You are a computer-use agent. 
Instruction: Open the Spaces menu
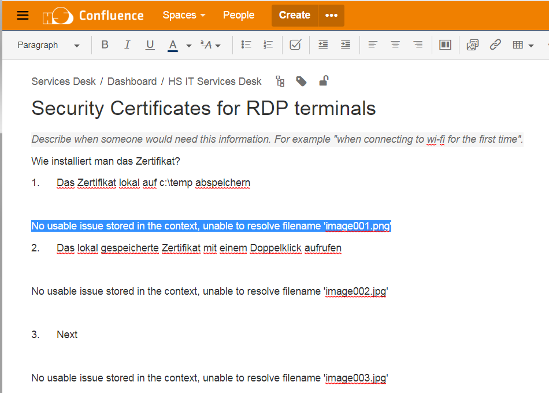pos(184,15)
